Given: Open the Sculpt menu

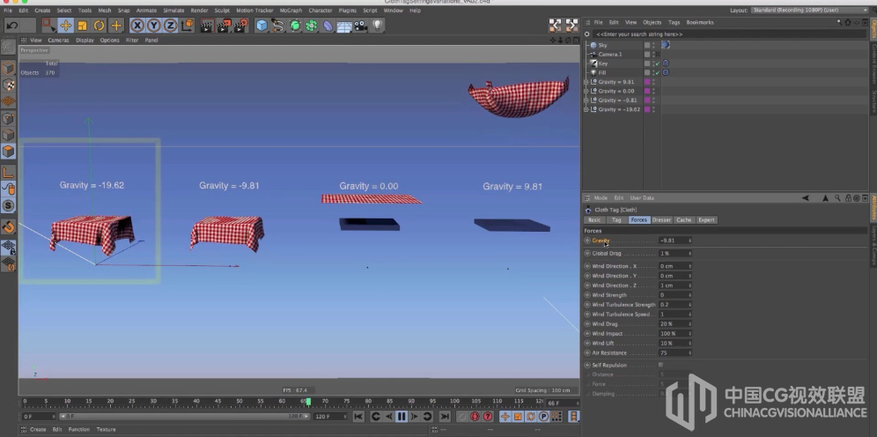Looking at the screenshot, I should (x=222, y=10).
